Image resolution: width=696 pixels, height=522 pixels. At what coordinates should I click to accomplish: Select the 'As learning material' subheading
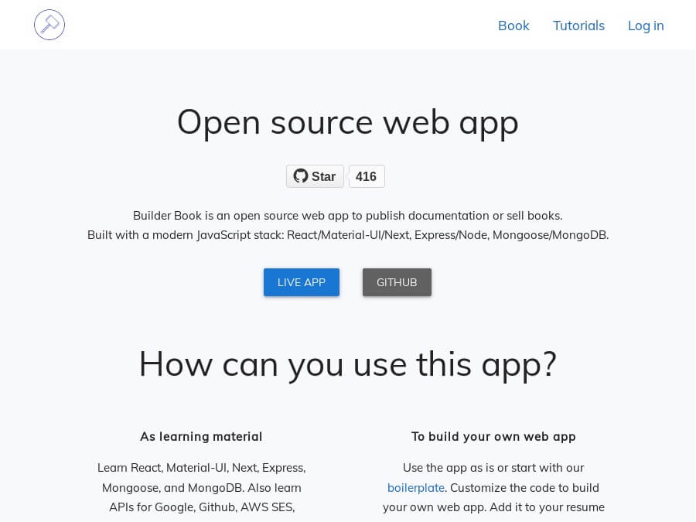pyautogui.click(x=201, y=437)
